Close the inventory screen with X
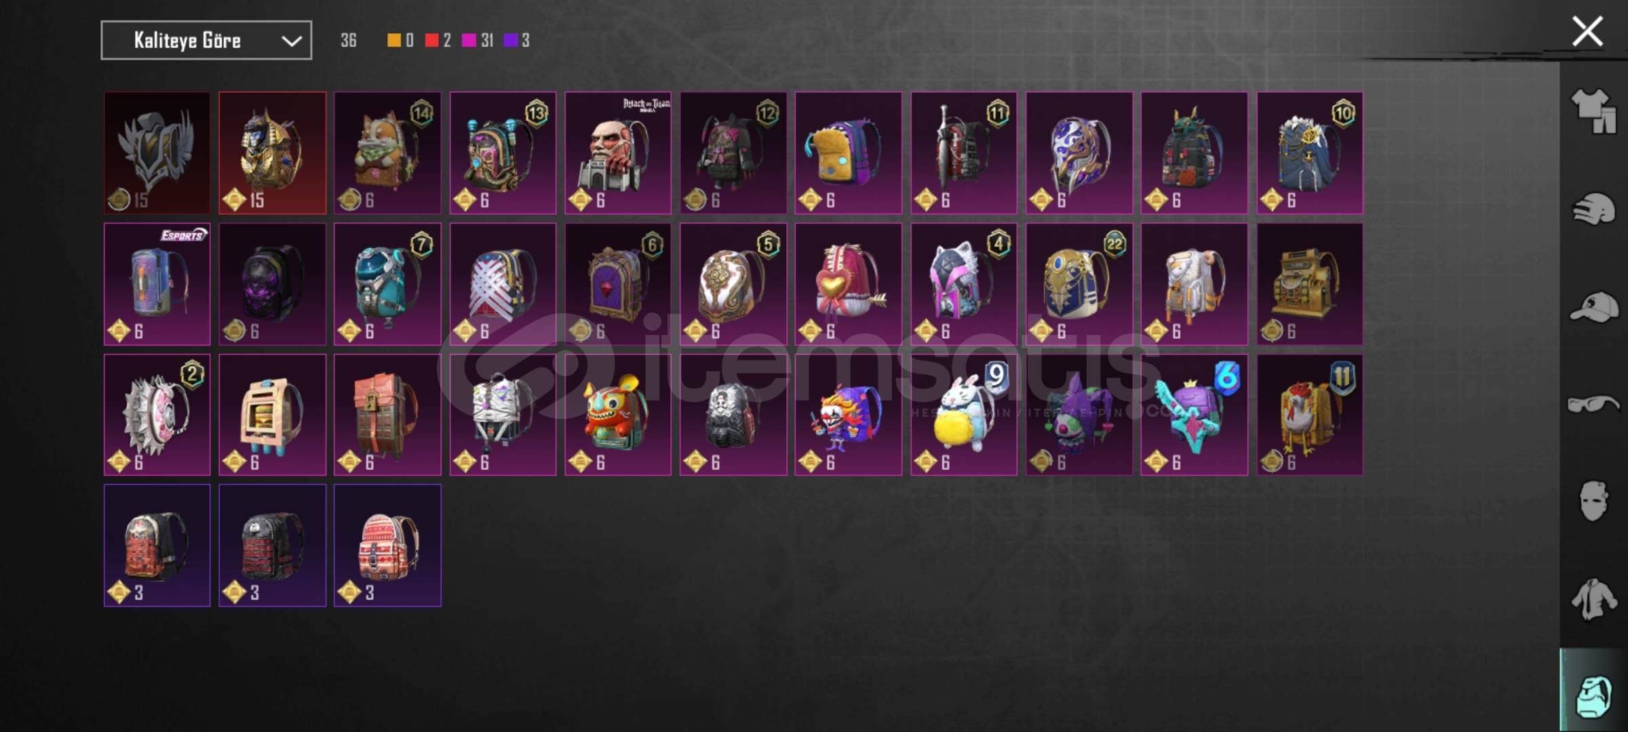 point(1587,31)
